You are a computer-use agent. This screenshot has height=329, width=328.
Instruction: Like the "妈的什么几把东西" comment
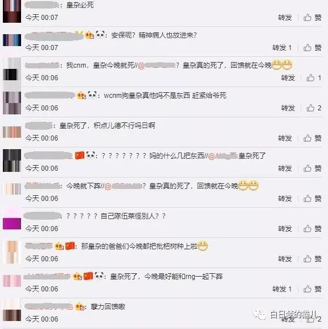(x=312, y=168)
